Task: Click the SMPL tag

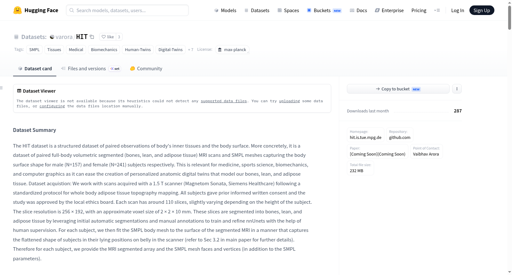Action: coord(35,50)
